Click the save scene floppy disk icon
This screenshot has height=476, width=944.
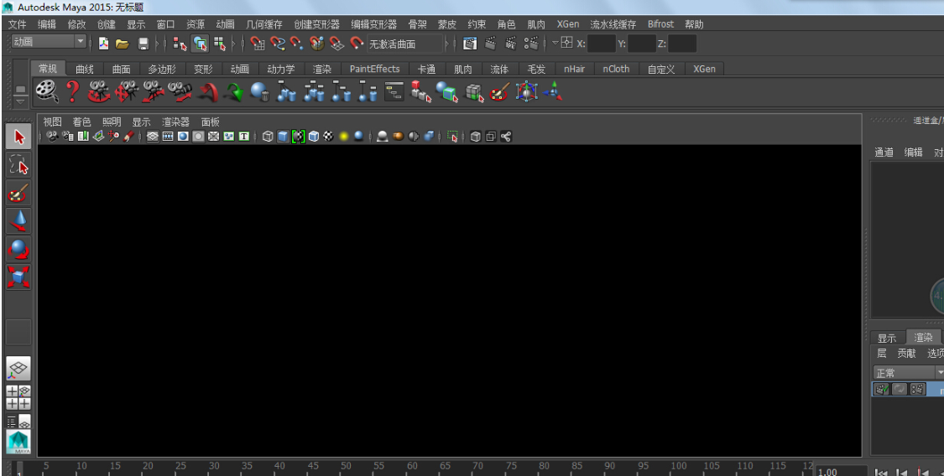pyautogui.click(x=143, y=44)
